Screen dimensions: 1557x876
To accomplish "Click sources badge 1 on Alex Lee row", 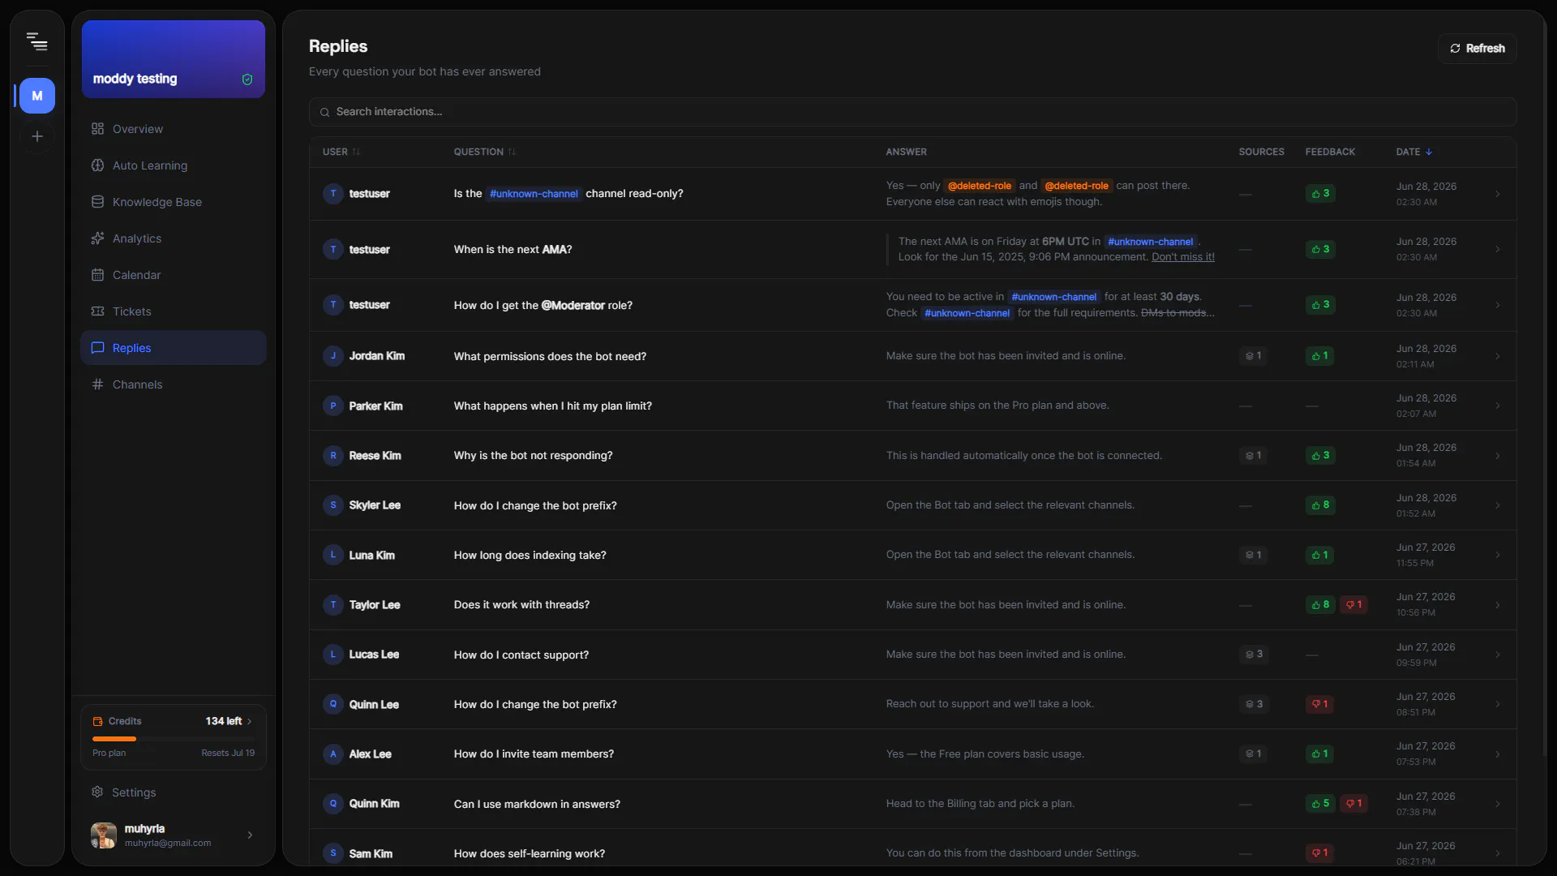I will click(x=1253, y=754).
